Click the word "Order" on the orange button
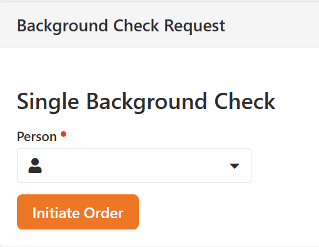 pyautogui.click(x=104, y=213)
